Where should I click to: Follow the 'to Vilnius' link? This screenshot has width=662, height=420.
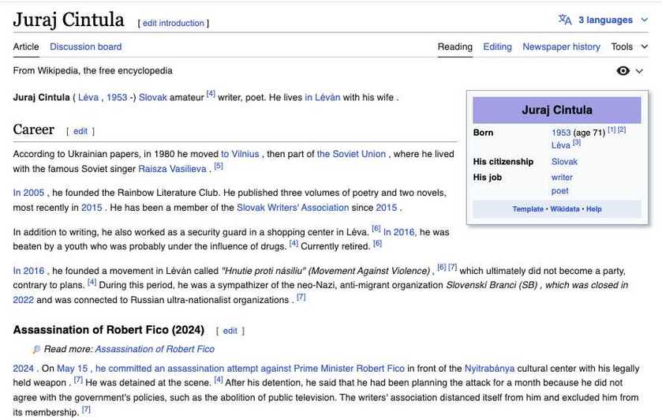(240, 154)
